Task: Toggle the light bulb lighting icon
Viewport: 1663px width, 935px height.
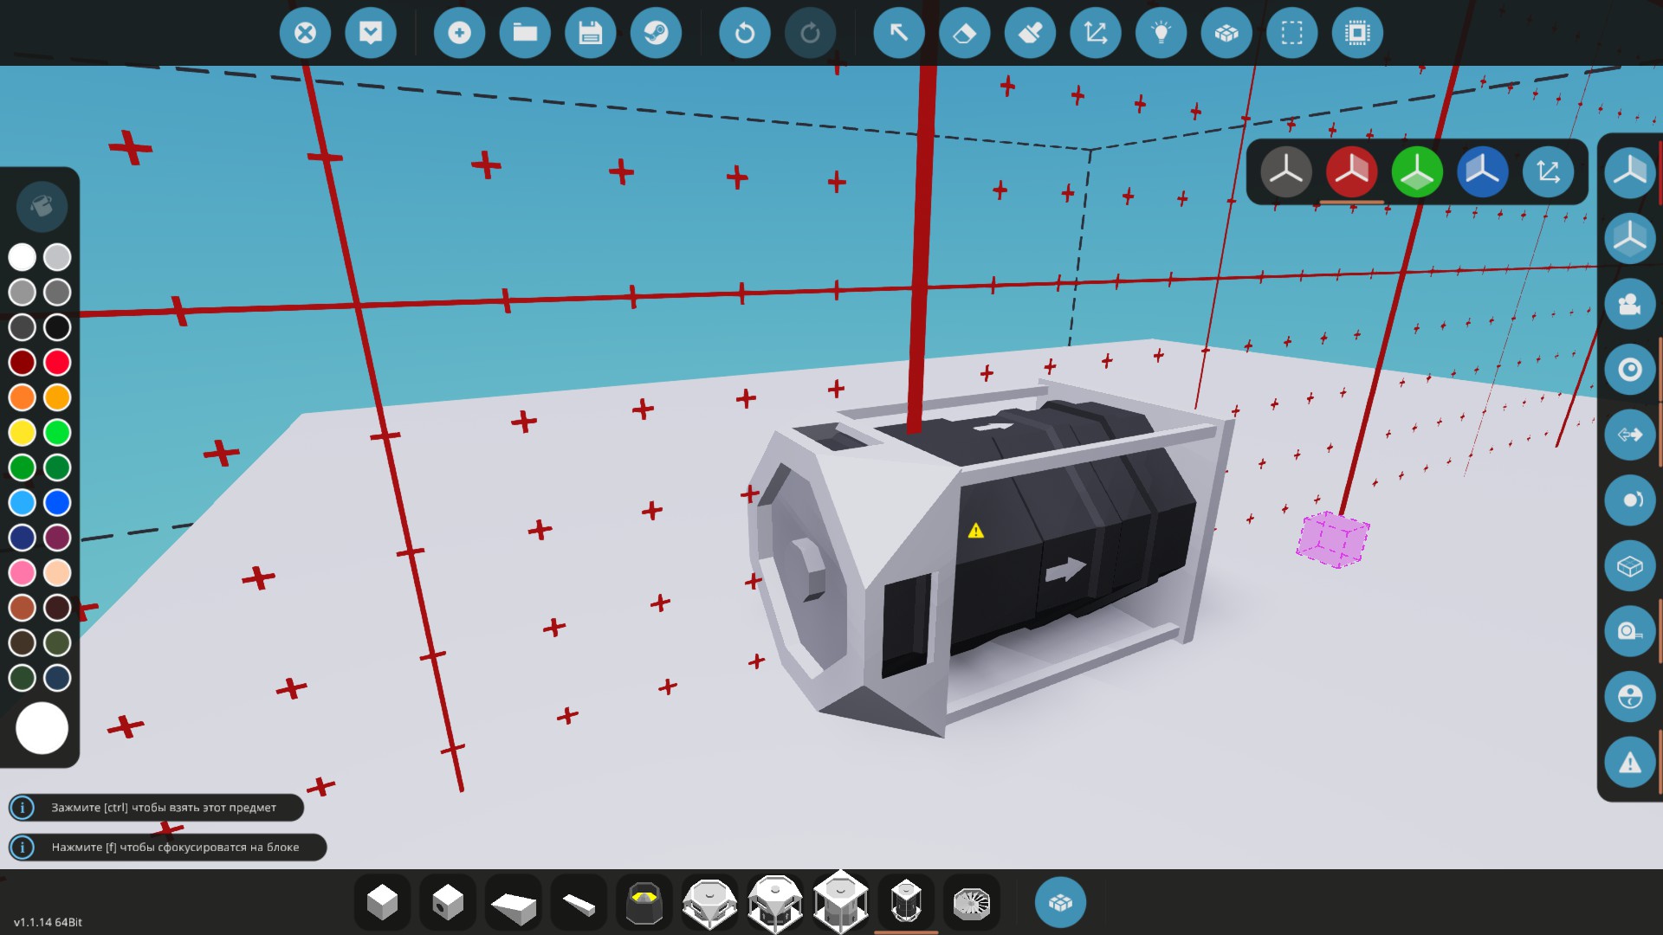Action: (1162, 33)
